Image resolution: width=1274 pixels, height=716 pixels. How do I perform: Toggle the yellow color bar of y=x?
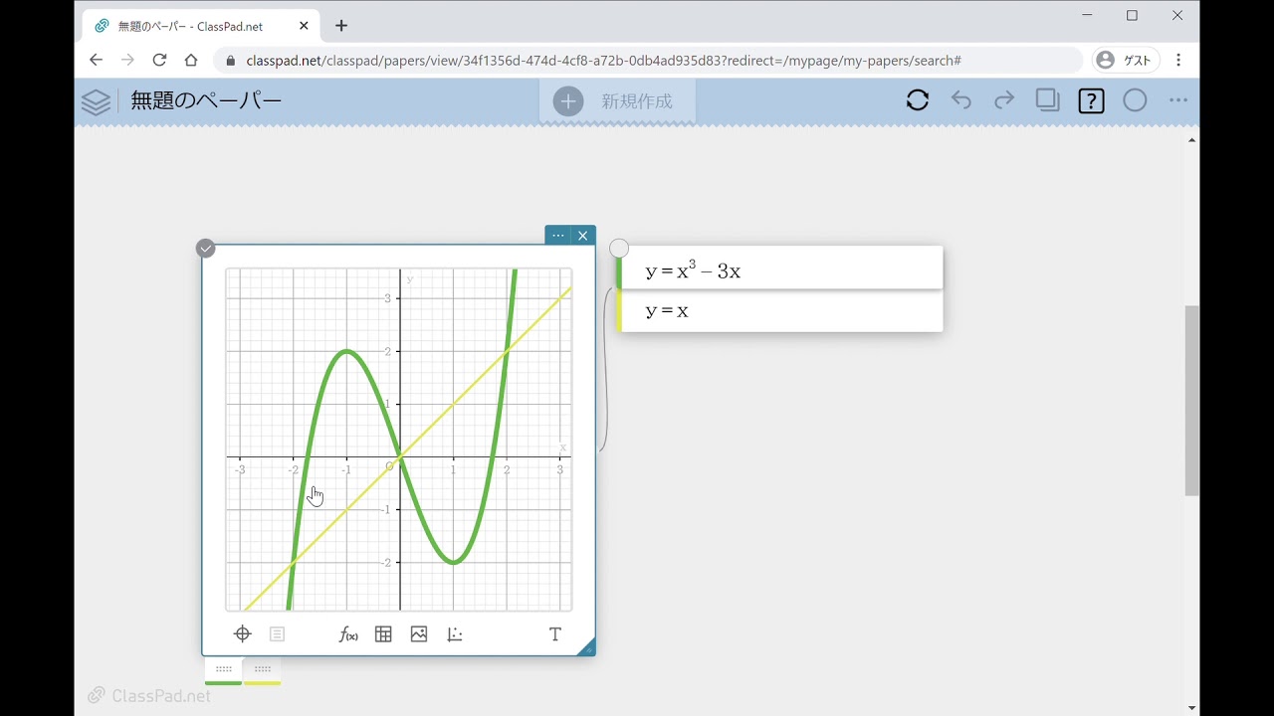click(619, 311)
